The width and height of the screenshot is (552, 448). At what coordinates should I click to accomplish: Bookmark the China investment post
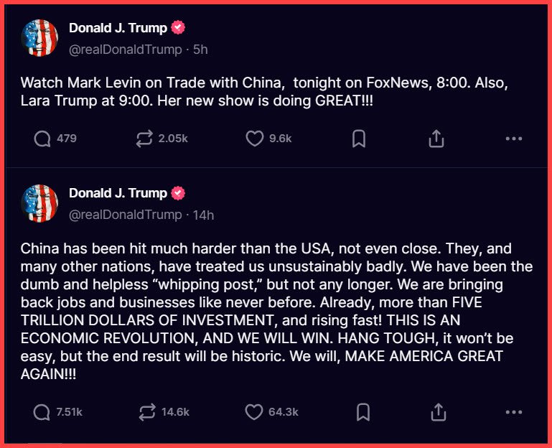point(363,411)
